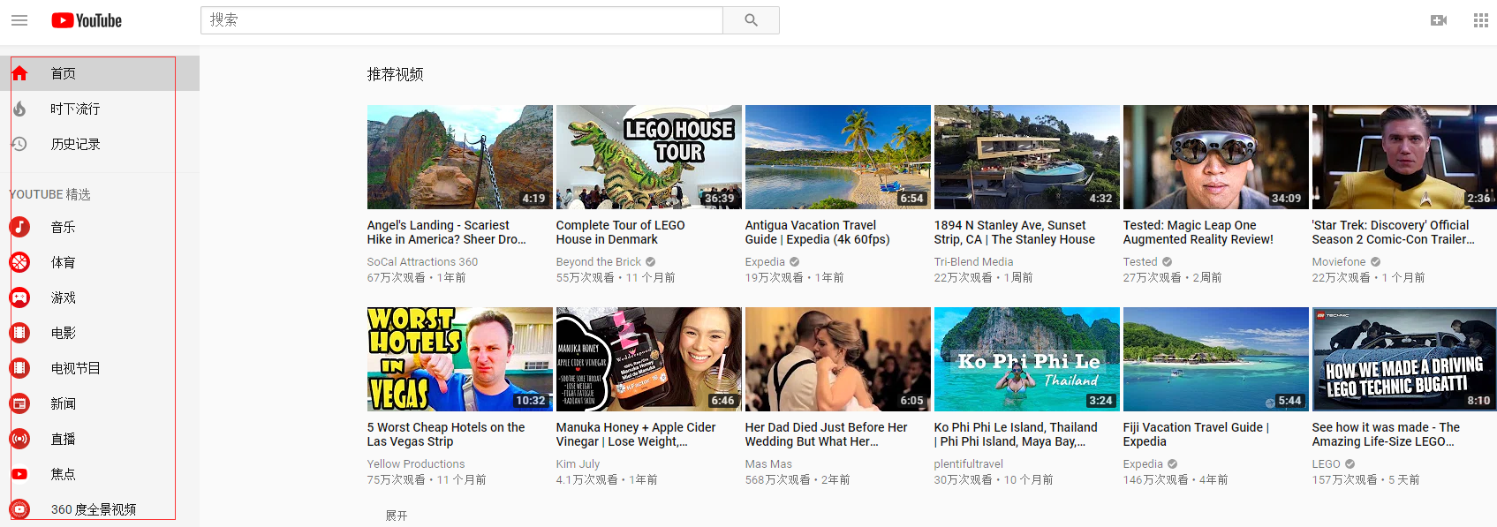Viewport: 1497px width, 527px height.
Task: Open 历史记录 history page
Action: [75, 144]
